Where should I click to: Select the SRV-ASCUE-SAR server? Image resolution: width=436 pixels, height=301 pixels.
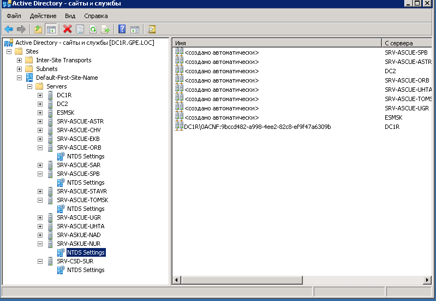tap(79, 165)
